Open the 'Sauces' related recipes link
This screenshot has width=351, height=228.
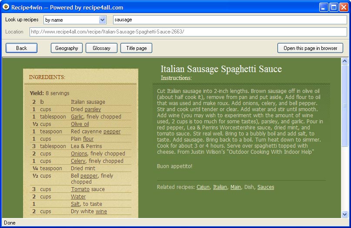click(x=266, y=187)
